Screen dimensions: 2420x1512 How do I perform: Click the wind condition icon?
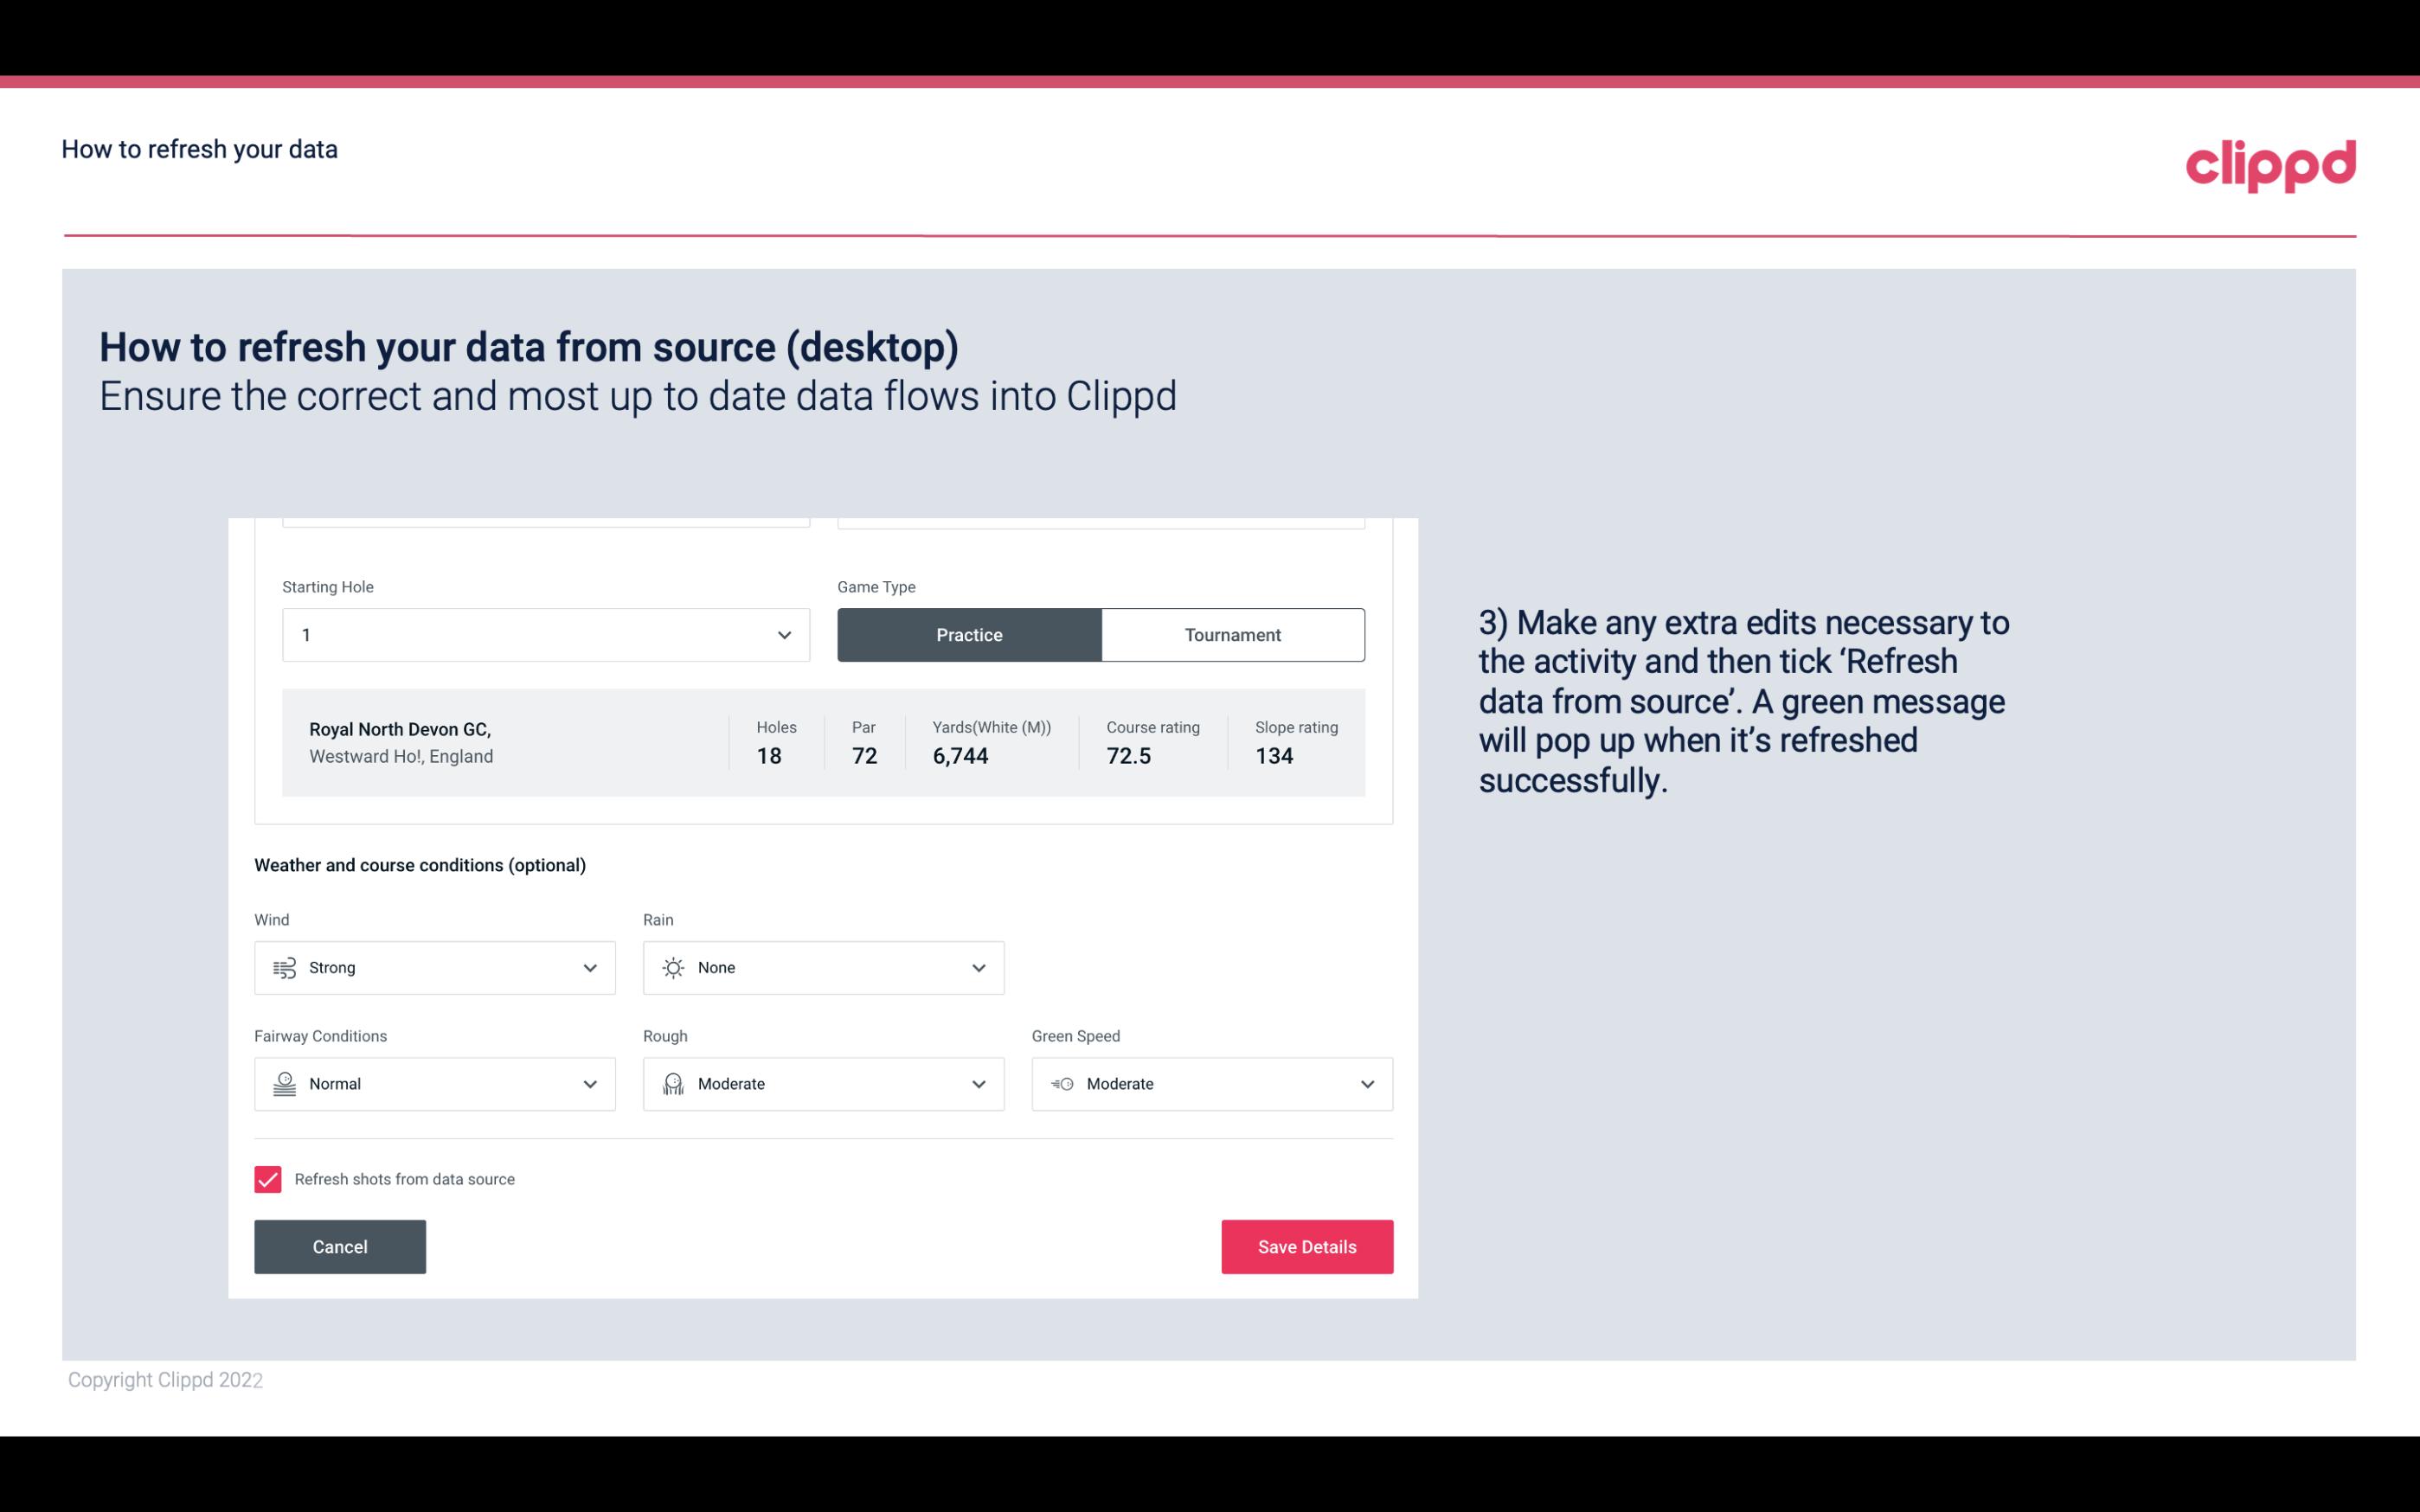[282, 967]
